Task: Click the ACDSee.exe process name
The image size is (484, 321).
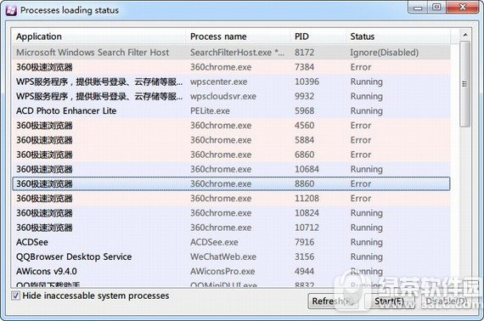Action: [214, 242]
